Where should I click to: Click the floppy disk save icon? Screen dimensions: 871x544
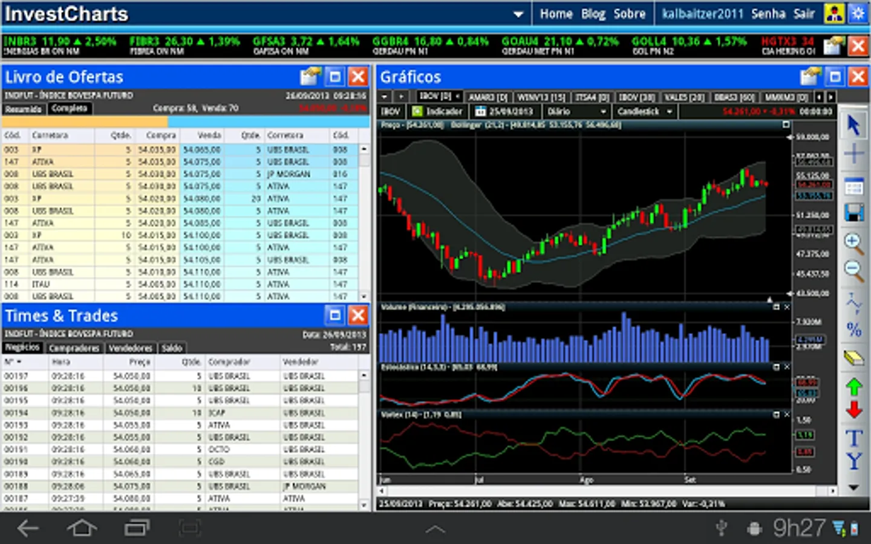(x=853, y=212)
